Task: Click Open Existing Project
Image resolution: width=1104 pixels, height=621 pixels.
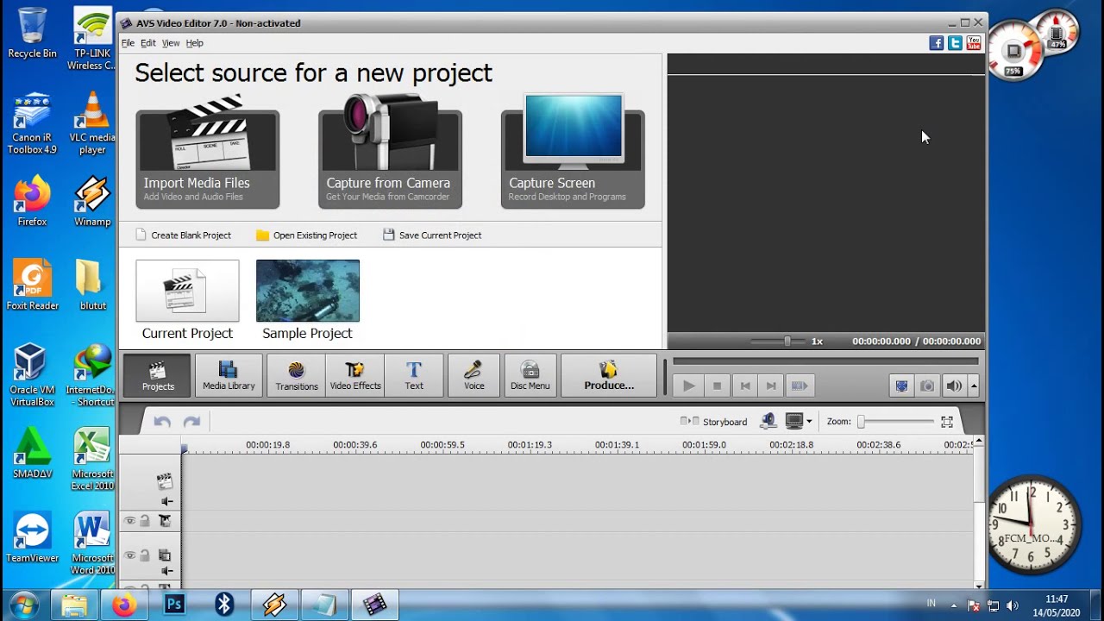Action: [x=306, y=235]
